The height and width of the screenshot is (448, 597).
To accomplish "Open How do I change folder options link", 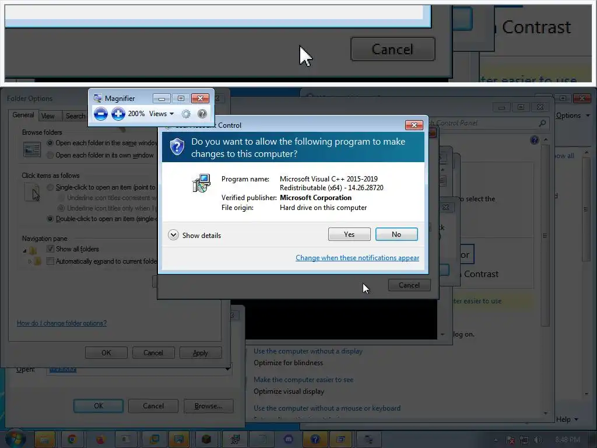I will 62,323.
